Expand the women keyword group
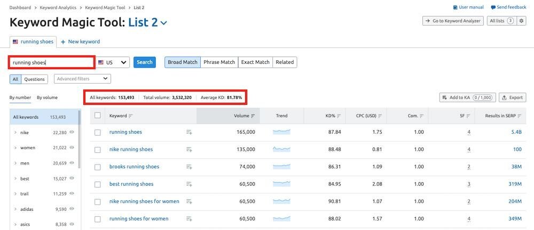This screenshot has height=230, width=534. 15,148
